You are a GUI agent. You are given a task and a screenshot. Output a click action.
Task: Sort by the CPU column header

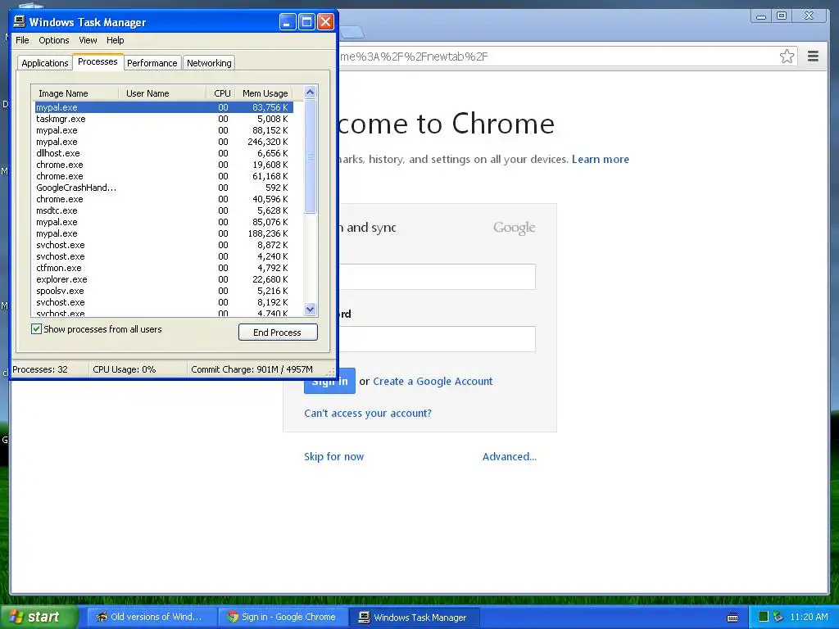pos(220,93)
